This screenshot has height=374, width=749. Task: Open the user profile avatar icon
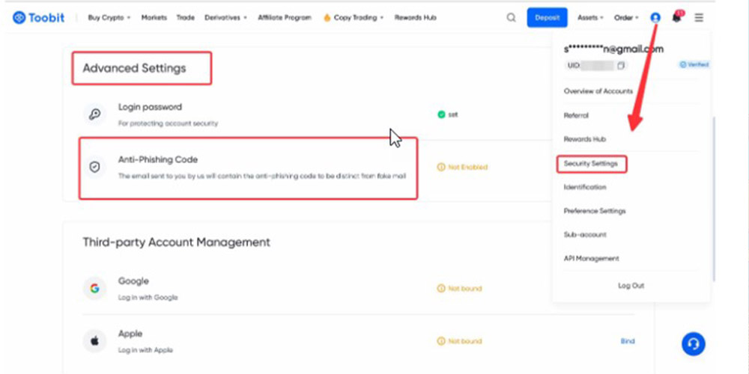pyautogui.click(x=655, y=18)
